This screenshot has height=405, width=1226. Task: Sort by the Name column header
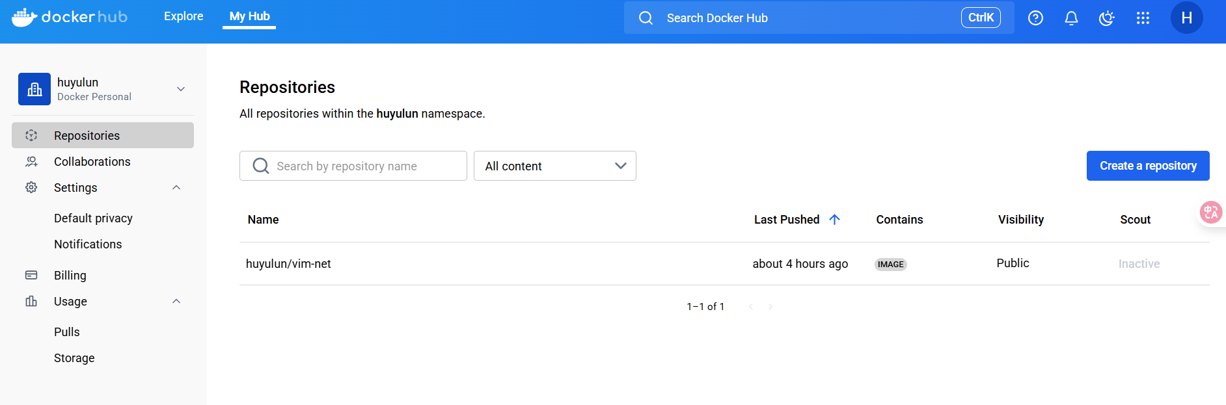point(263,220)
